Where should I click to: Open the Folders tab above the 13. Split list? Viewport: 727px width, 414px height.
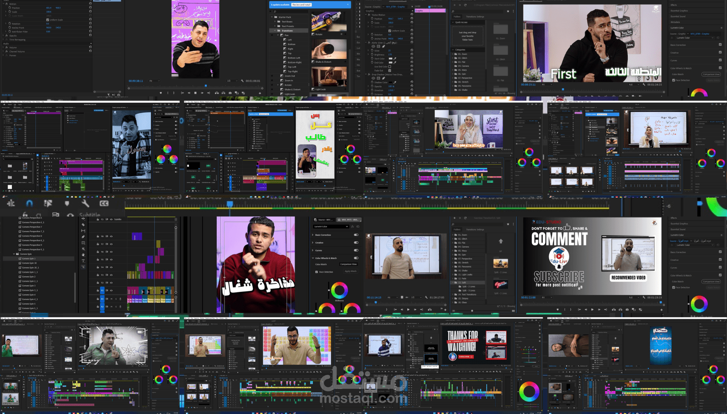(457, 230)
